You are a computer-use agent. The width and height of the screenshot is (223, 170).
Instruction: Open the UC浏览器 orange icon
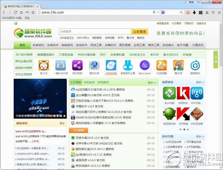[x=162, y=65]
